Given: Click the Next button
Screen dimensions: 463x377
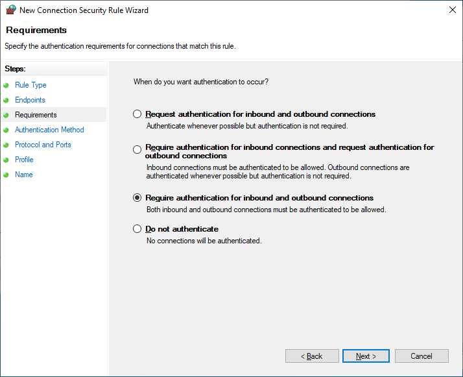Looking at the screenshot, I should (x=366, y=356).
